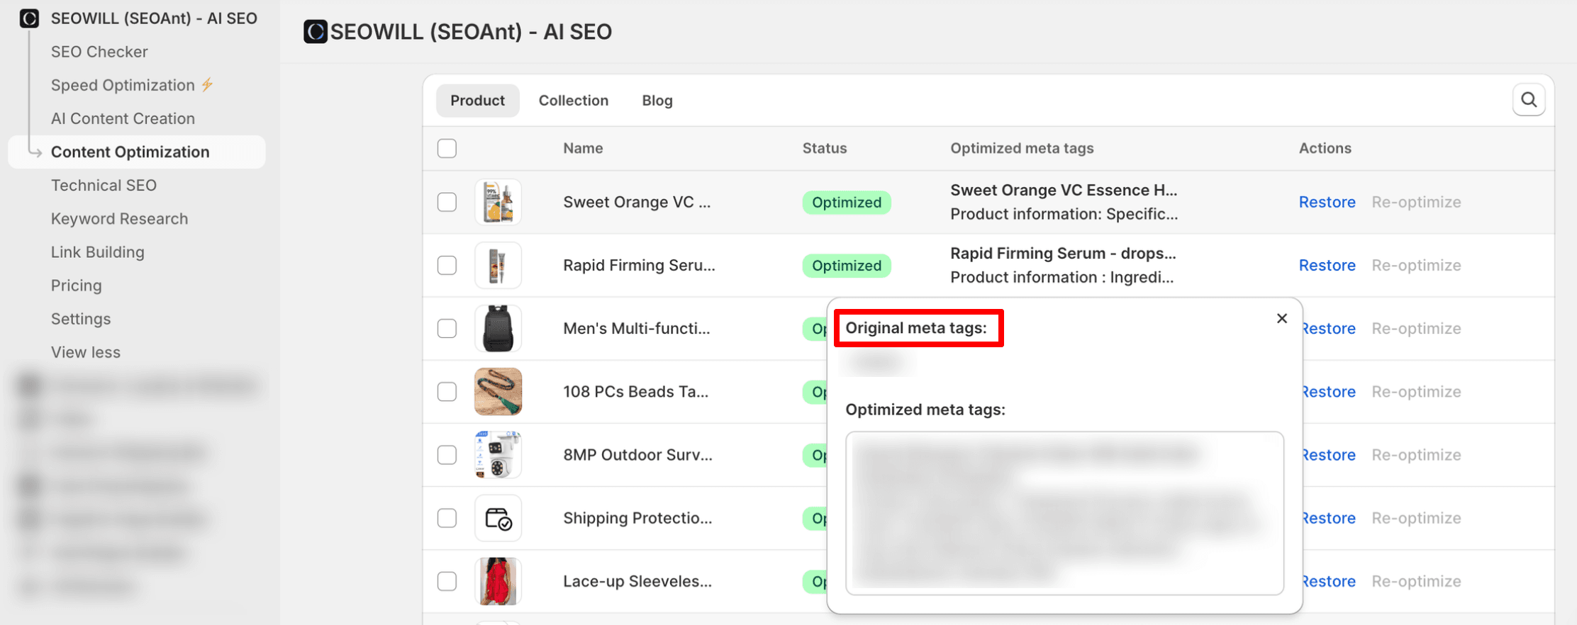
Task: Collapse sidebar with View less
Action: tap(86, 352)
